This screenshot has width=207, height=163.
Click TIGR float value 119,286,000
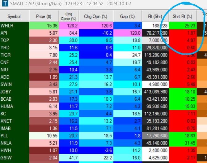click(x=155, y=55)
